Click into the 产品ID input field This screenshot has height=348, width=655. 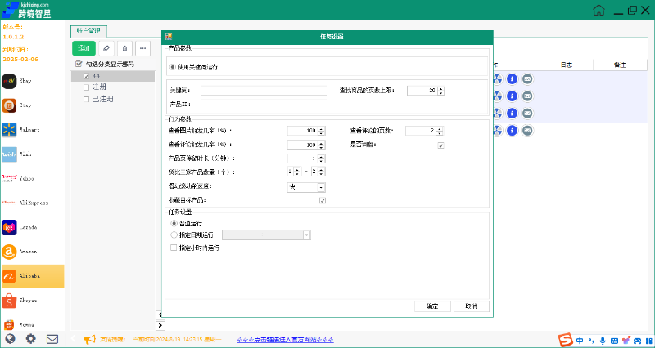tap(264, 105)
